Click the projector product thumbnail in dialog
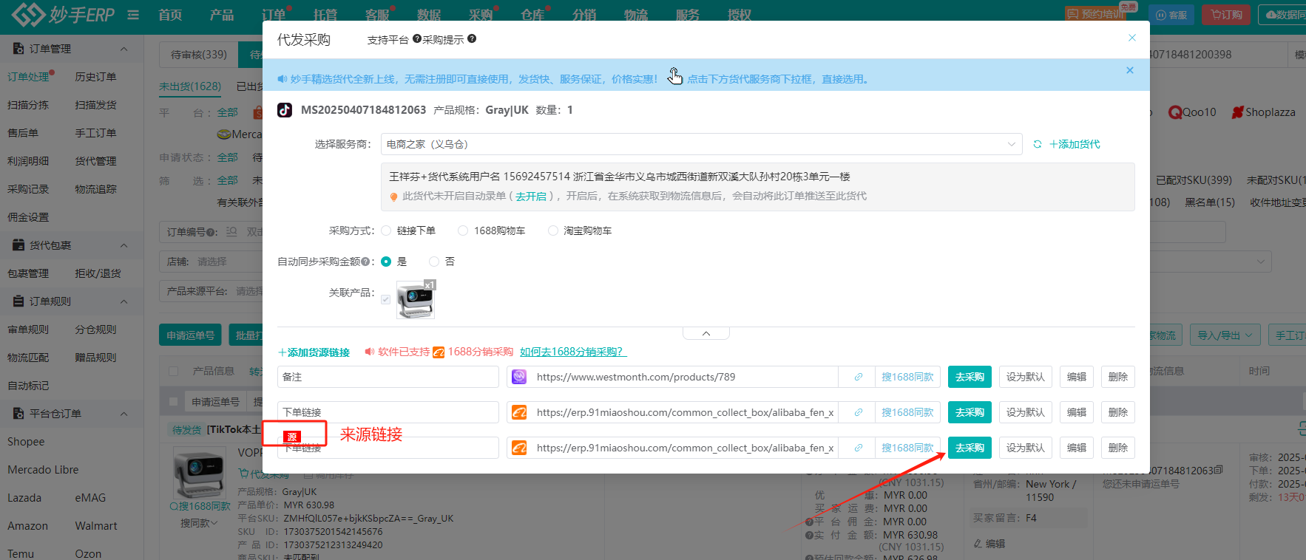 point(416,300)
